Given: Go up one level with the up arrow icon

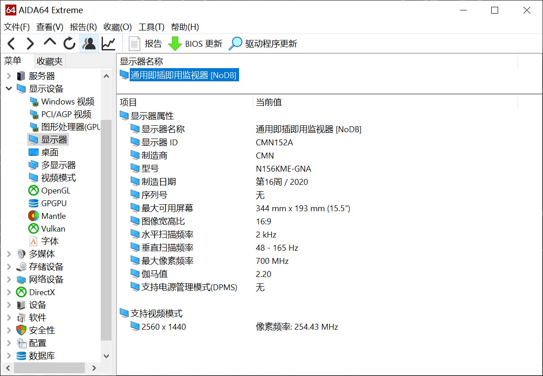Looking at the screenshot, I should tap(50, 42).
